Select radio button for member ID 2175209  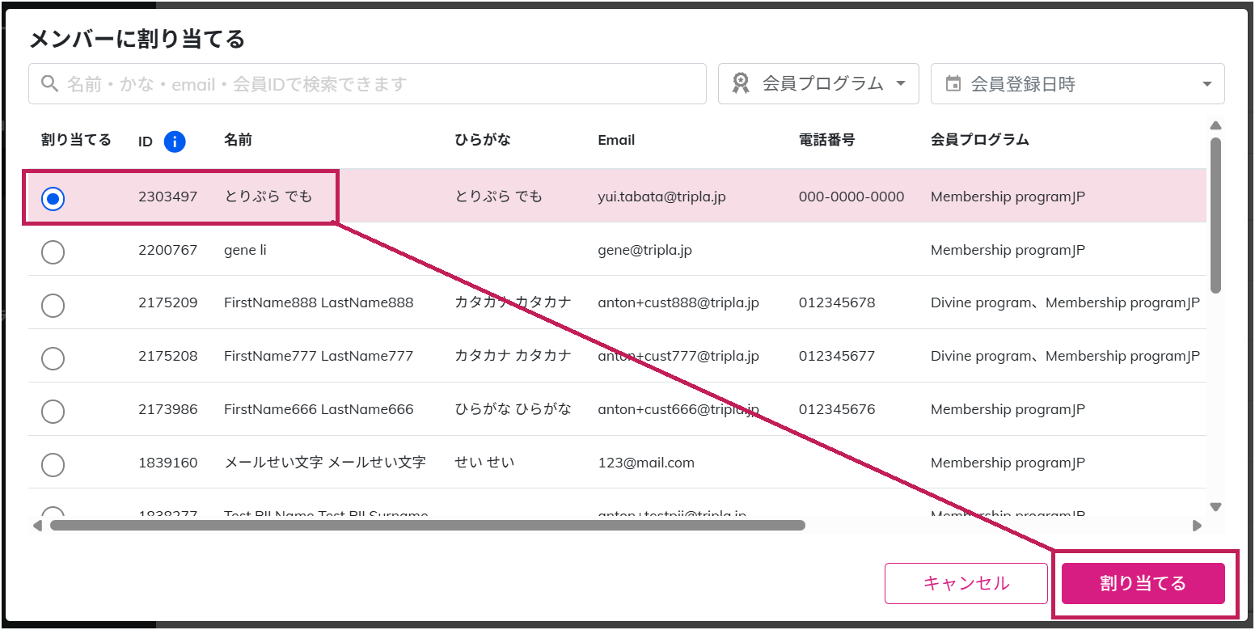[x=53, y=306]
